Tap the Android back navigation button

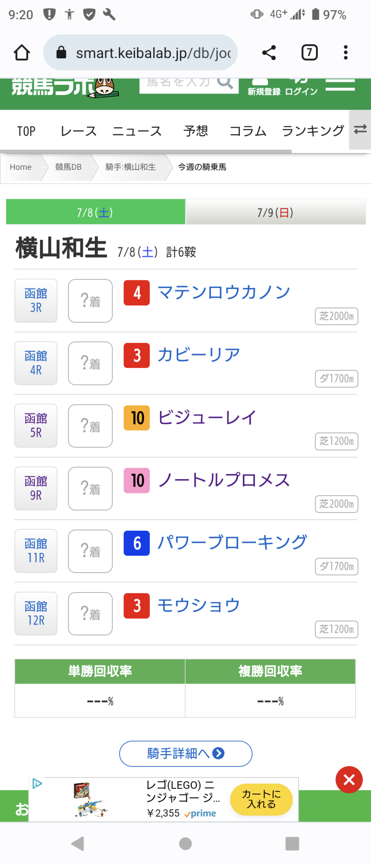pyautogui.click(x=77, y=843)
